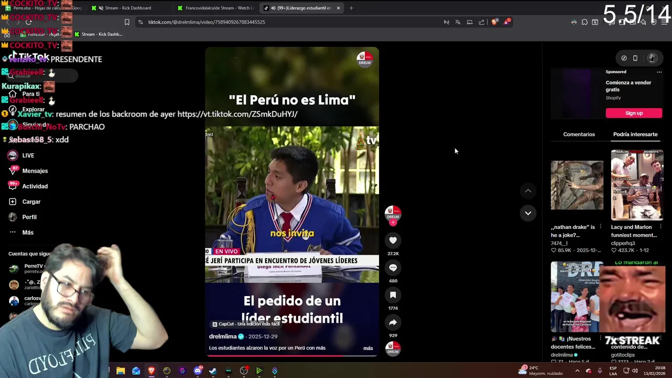Open the CapCut 'Una edición más fácil' link
Image resolution: width=672 pixels, height=378 pixels.
(246, 324)
